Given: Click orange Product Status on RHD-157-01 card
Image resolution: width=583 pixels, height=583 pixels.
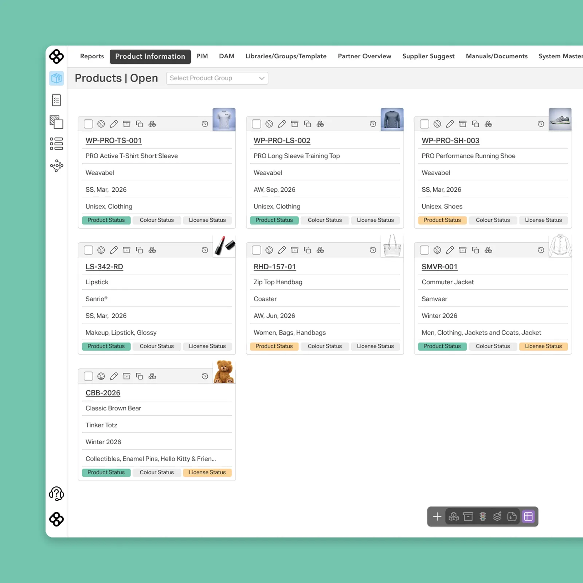Looking at the screenshot, I should click(274, 346).
